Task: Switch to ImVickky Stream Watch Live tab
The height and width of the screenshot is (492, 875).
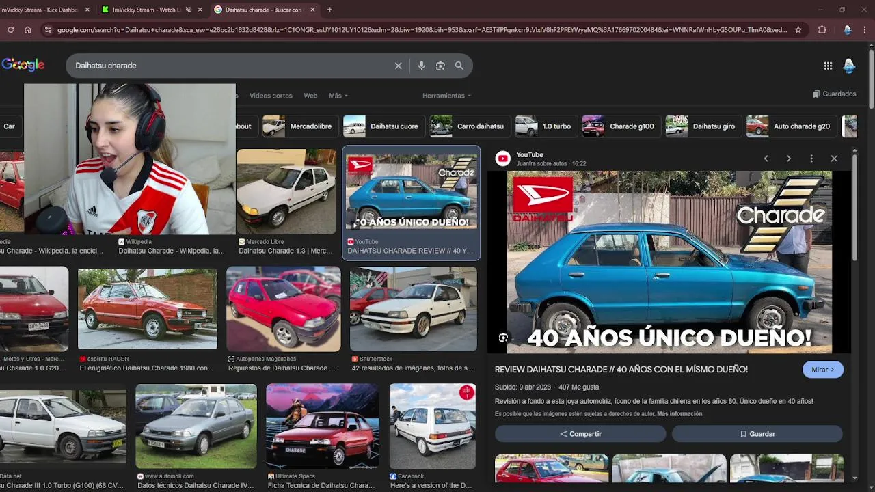Action: [152, 10]
